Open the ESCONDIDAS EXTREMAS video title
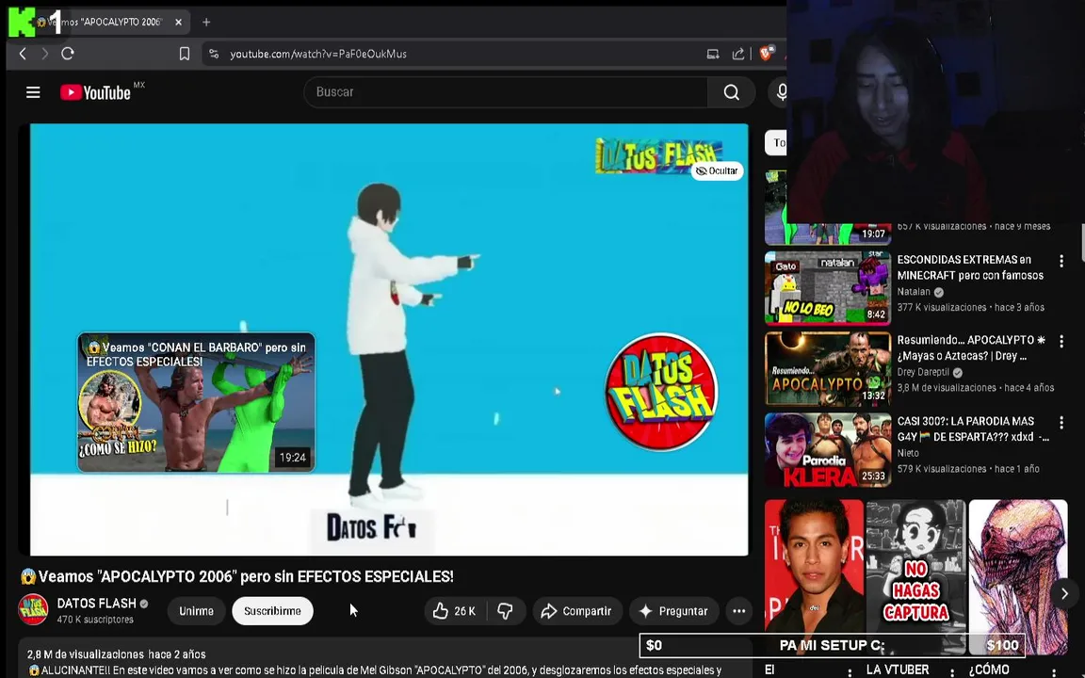This screenshot has height=678, width=1085. pos(970,267)
